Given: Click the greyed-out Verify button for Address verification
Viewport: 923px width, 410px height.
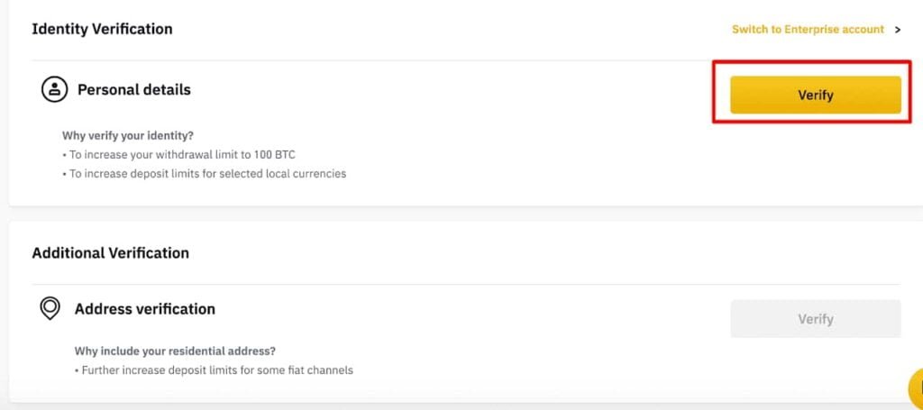Looking at the screenshot, I should (x=815, y=319).
